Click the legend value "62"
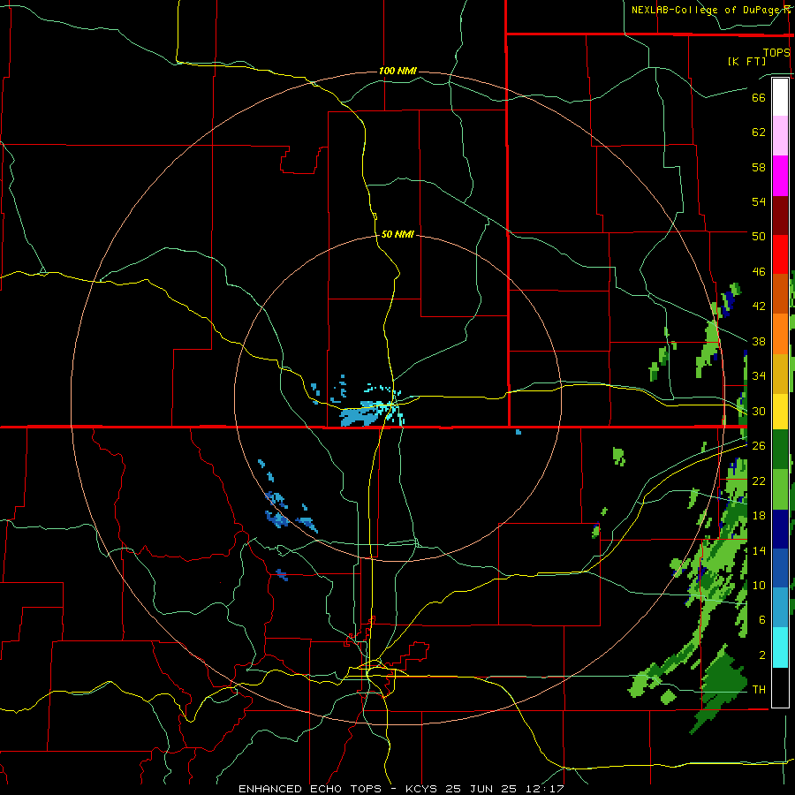 tap(759, 132)
